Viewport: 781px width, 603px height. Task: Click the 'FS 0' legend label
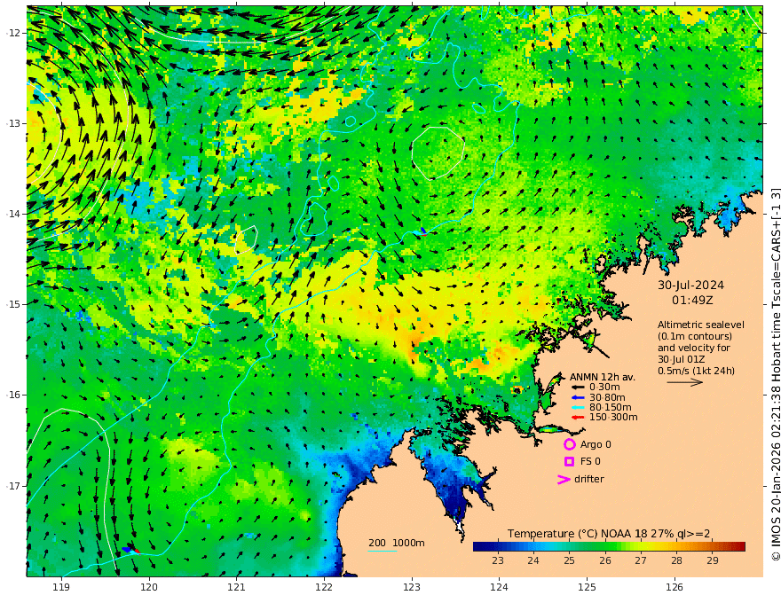tap(590, 462)
